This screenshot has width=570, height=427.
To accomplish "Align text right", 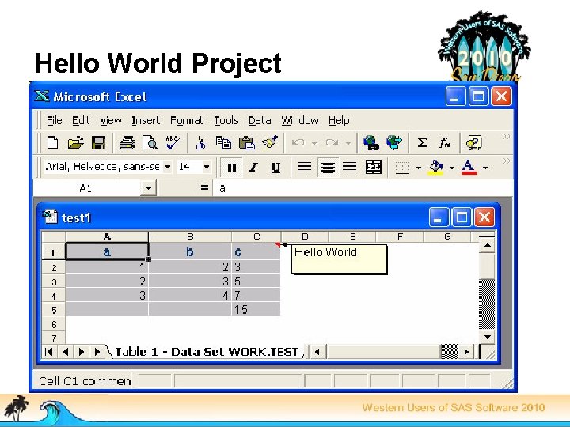I will coord(350,168).
